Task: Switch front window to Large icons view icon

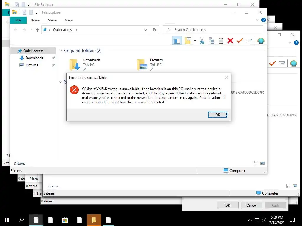Action: (262, 163)
